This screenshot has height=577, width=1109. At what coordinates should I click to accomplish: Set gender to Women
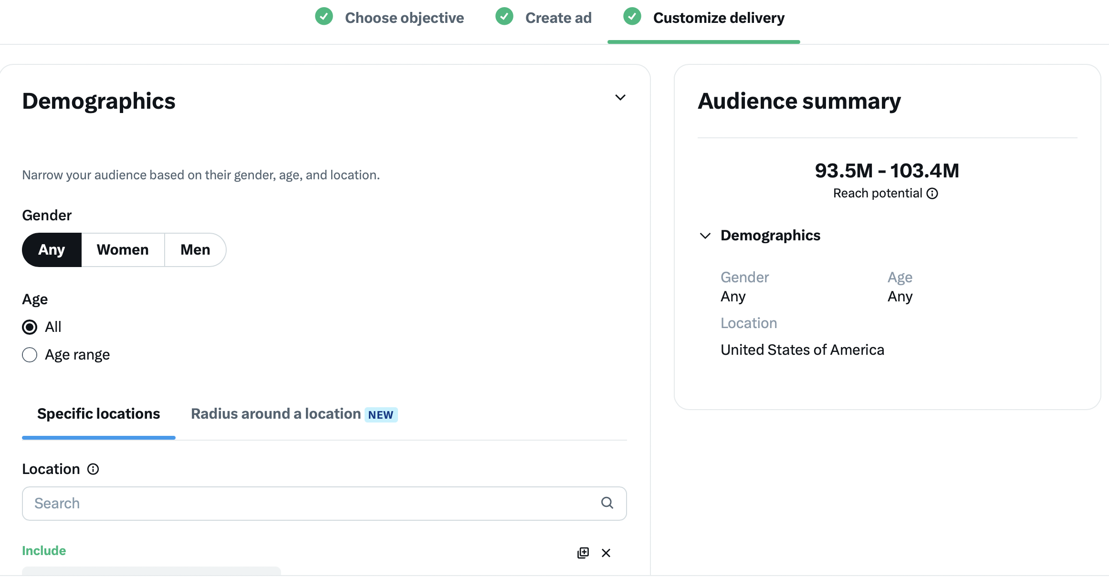(x=123, y=250)
